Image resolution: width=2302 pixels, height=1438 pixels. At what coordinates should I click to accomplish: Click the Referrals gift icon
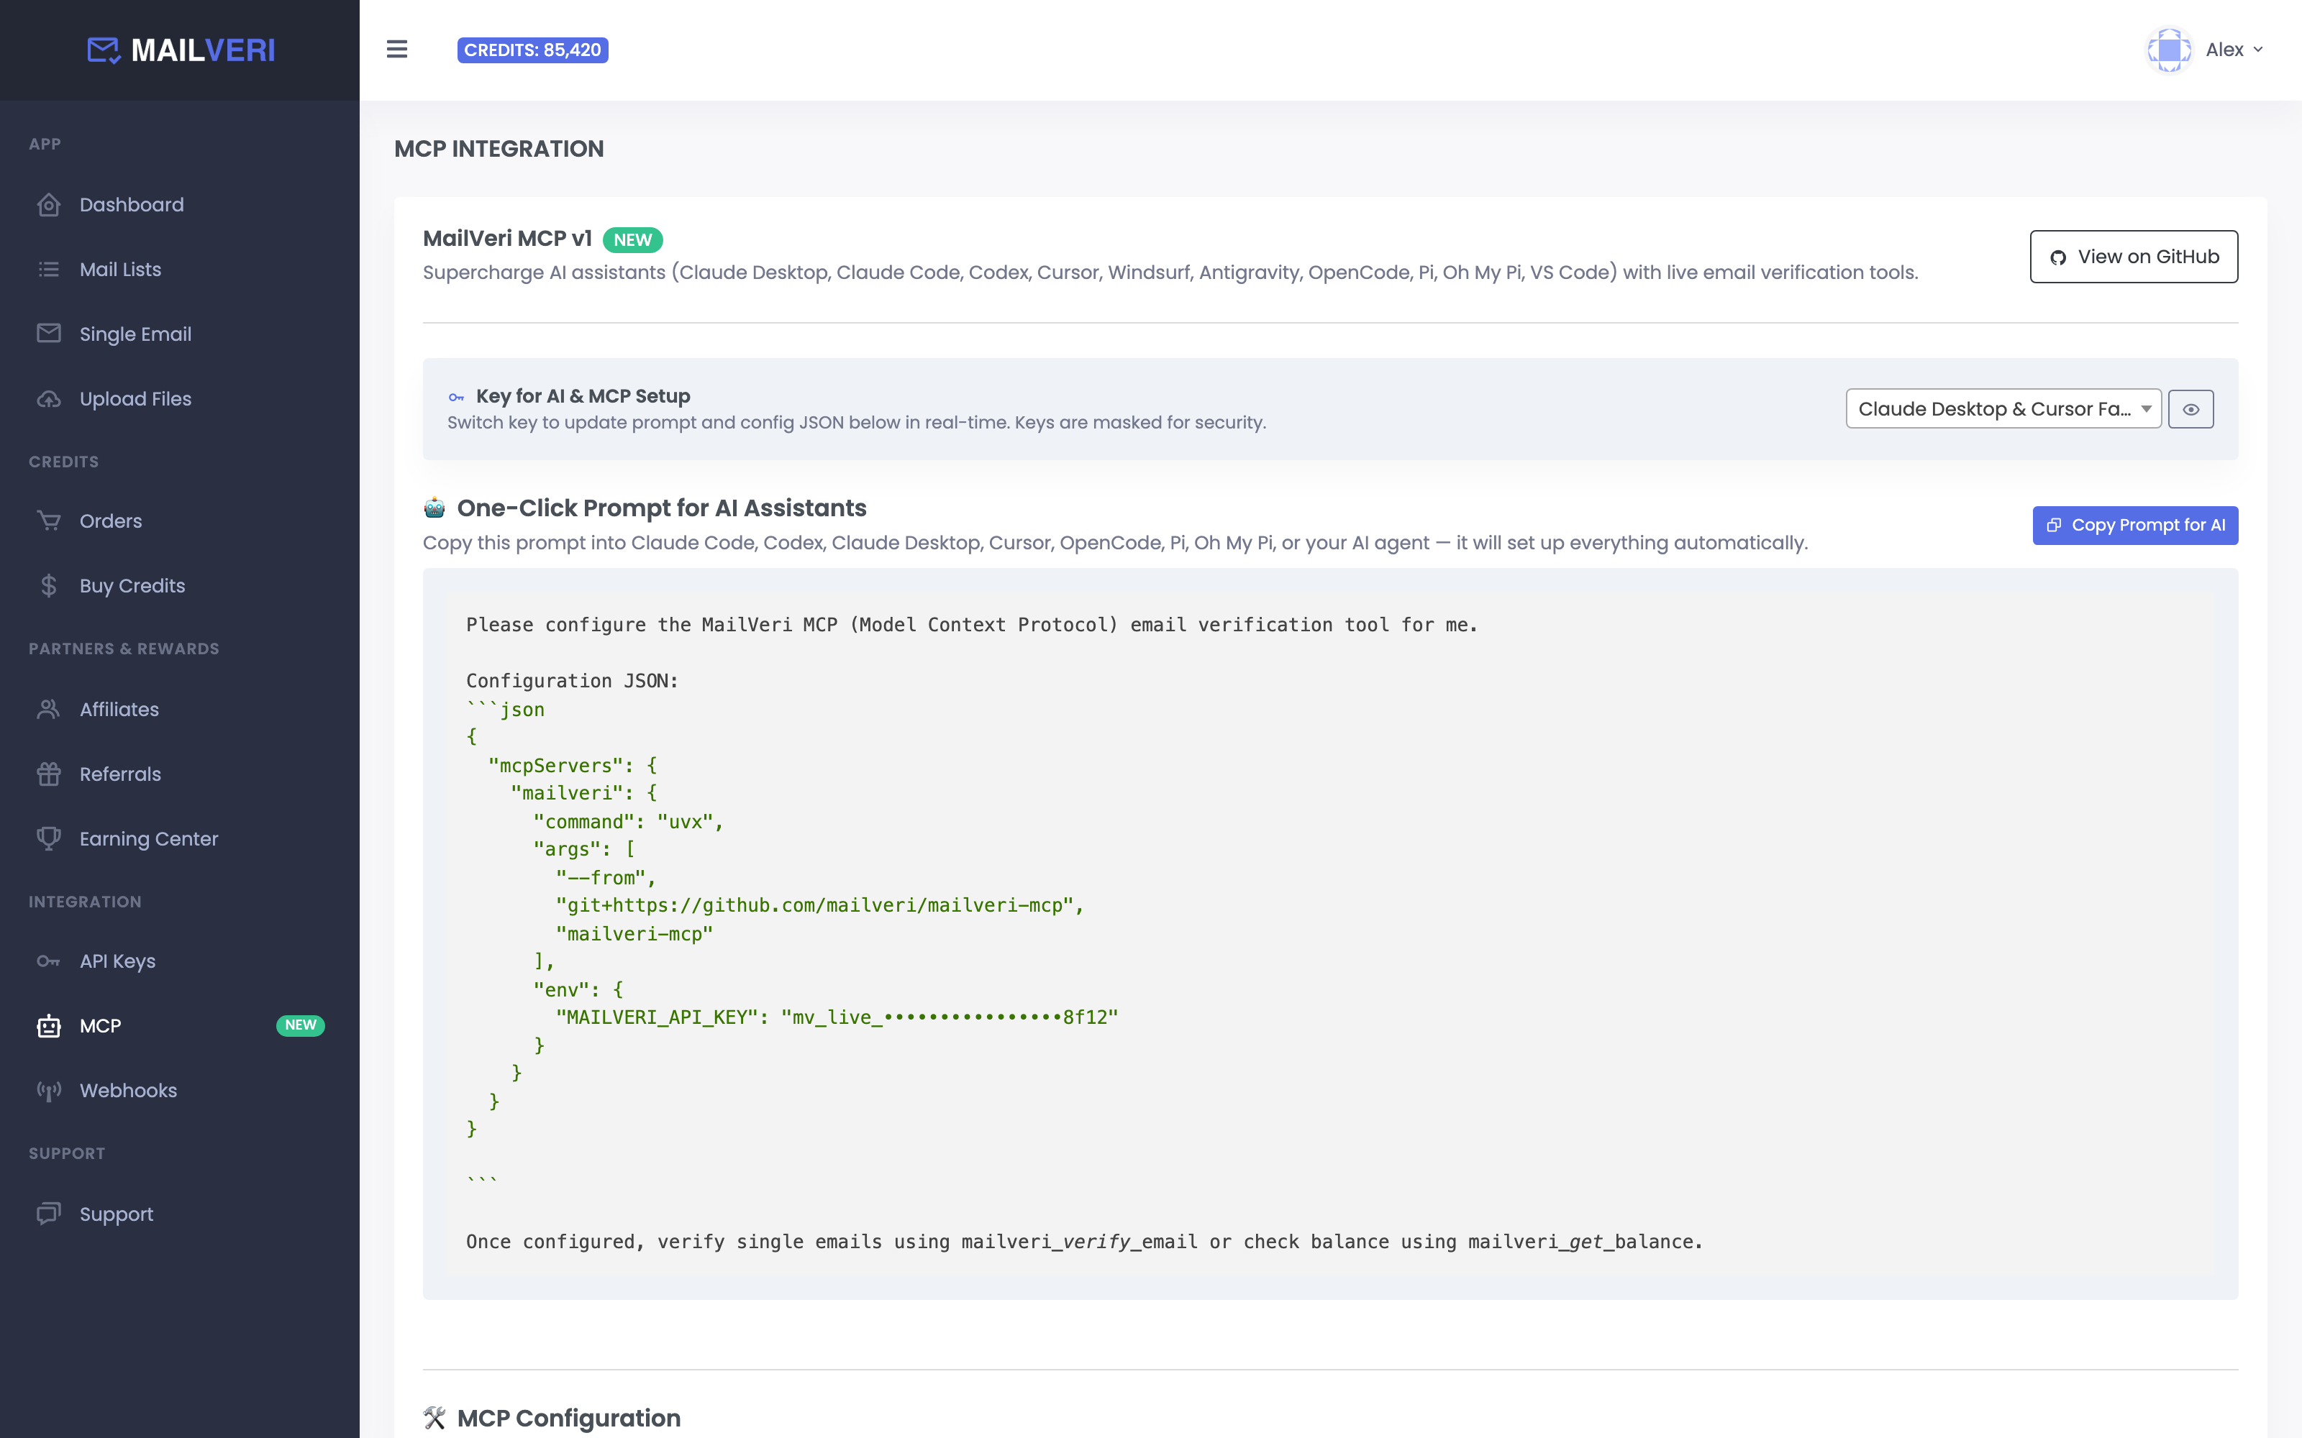[48, 774]
